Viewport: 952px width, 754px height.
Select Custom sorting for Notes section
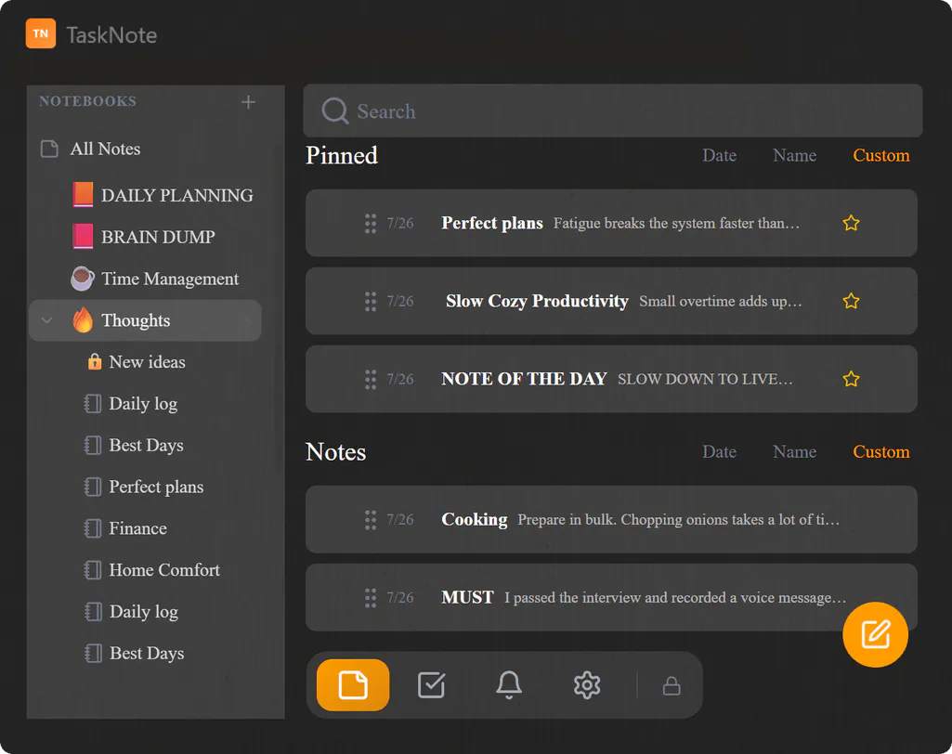881,451
